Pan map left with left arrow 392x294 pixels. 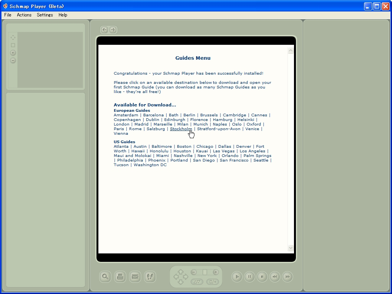tap(176, 277)
